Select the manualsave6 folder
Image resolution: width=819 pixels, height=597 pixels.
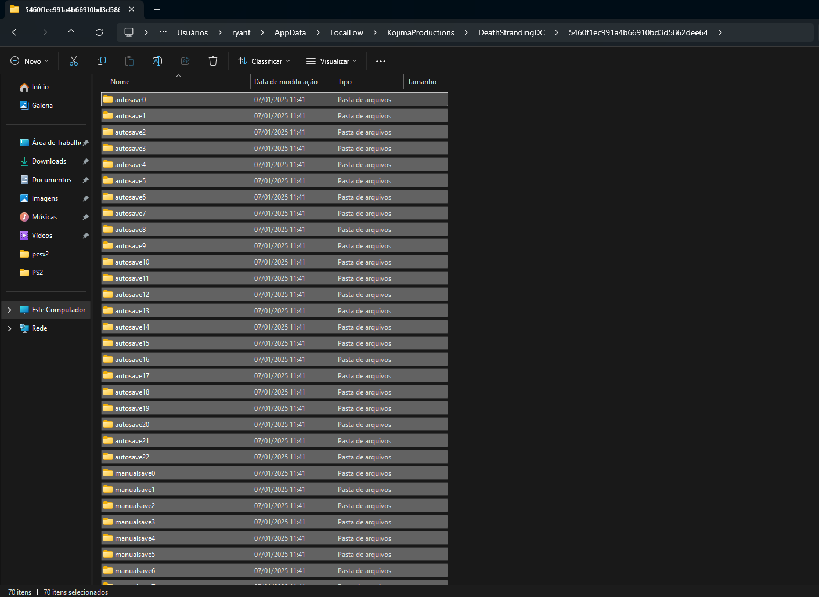275,571
